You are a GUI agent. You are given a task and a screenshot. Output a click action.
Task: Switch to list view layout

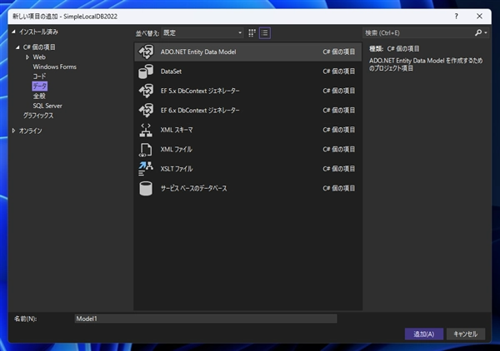tap(265, 32)
